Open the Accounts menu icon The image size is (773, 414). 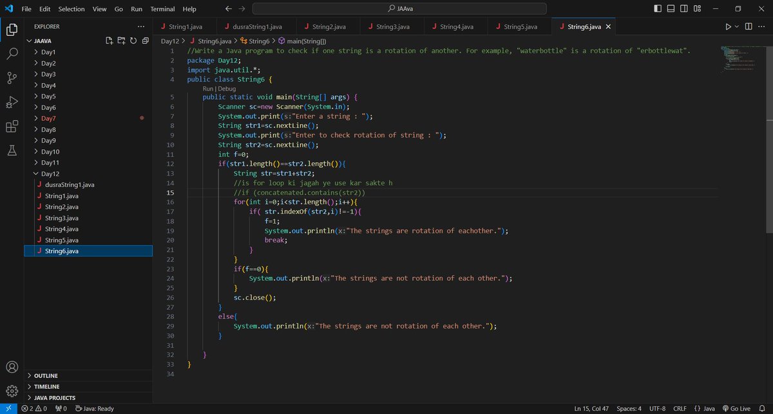[12, 368]
